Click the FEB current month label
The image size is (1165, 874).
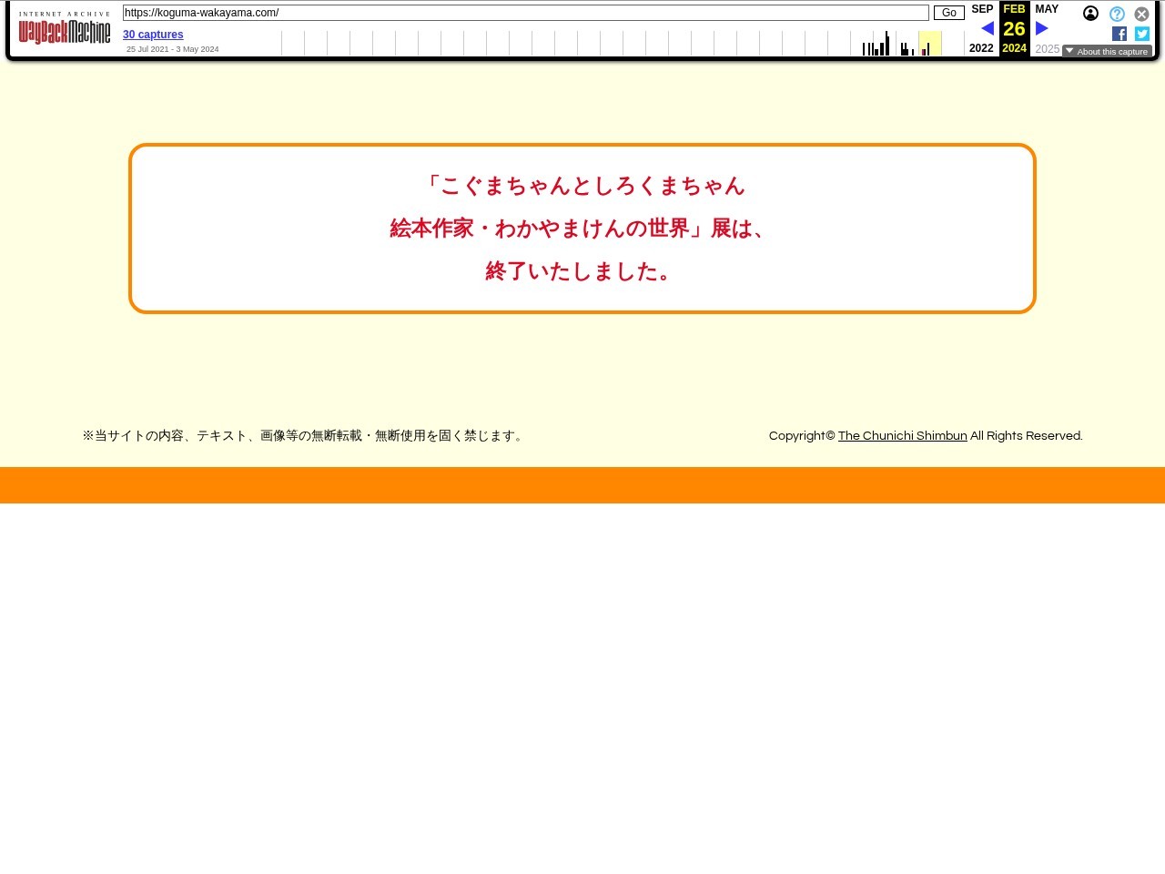point(1014,9)
